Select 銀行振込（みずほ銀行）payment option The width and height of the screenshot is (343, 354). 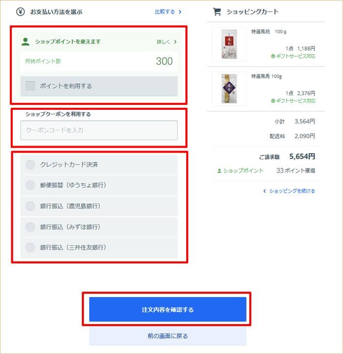point(99,227)
